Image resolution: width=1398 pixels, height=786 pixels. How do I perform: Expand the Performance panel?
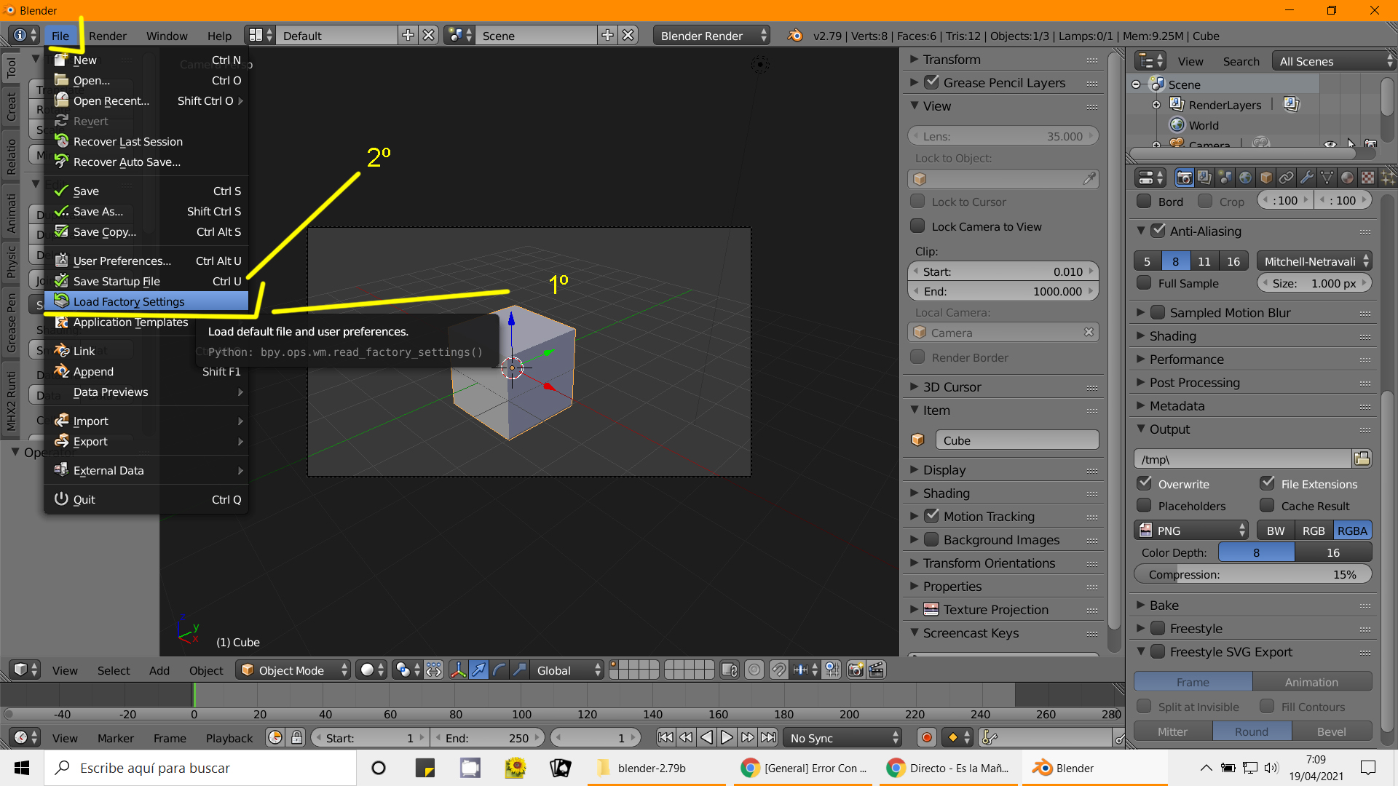point(1186,360)
